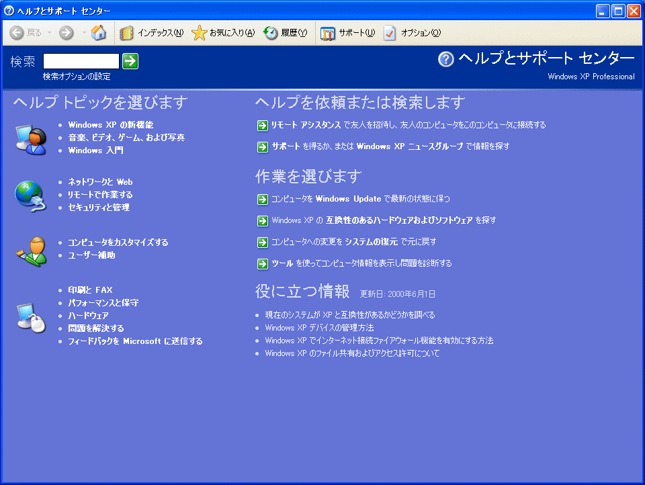This screenshot has width=645, height=485.
Task: Open the Forward button history dropdown arrow
Action: point(84,32)
